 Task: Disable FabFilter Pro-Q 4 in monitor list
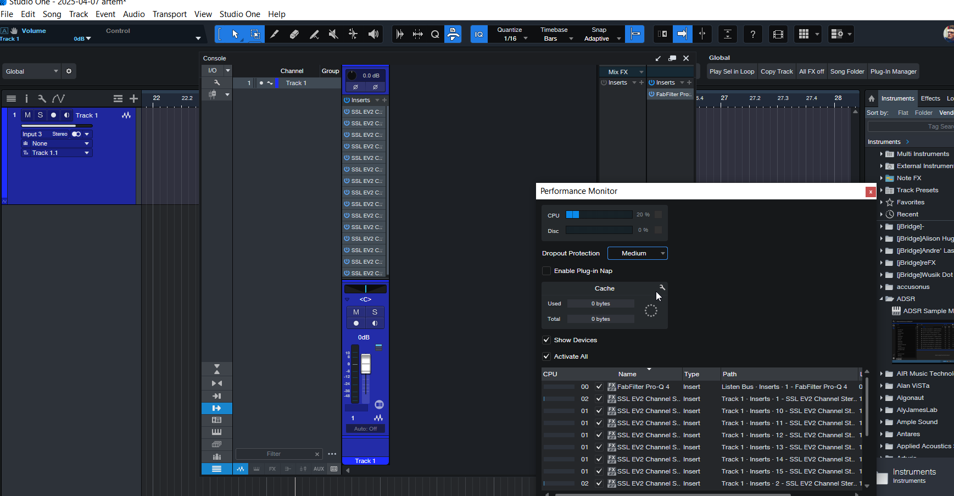tap(599, 387)
